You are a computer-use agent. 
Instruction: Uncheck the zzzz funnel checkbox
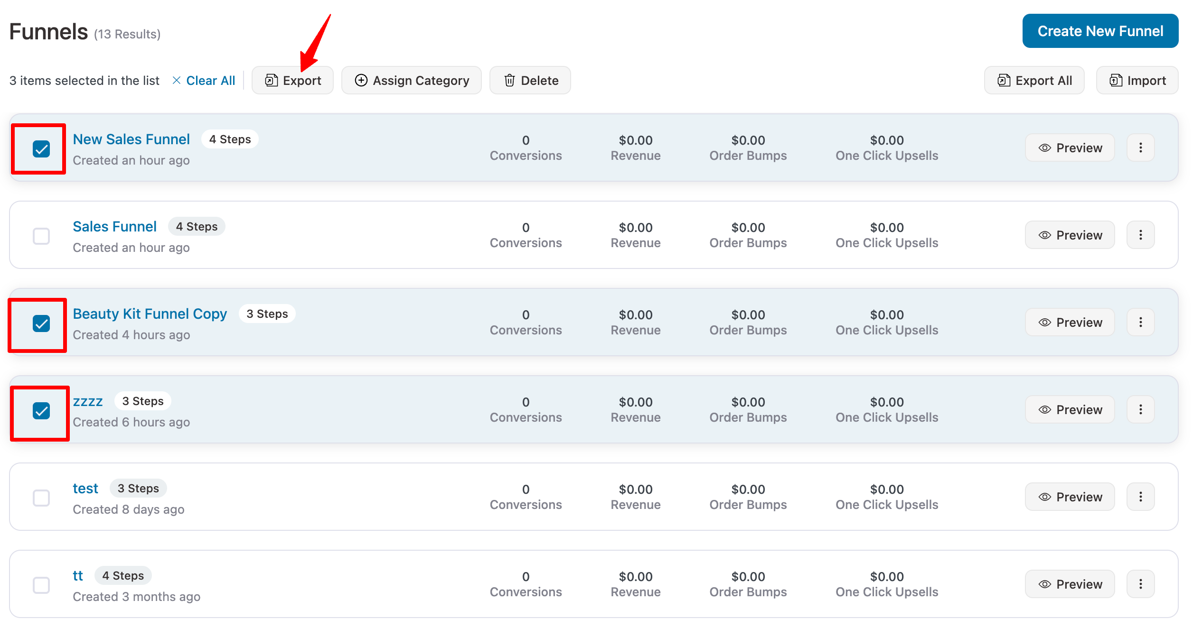(41, 411)
